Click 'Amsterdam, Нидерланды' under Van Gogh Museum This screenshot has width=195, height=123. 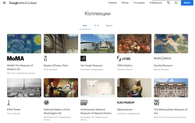pos(92,69)
